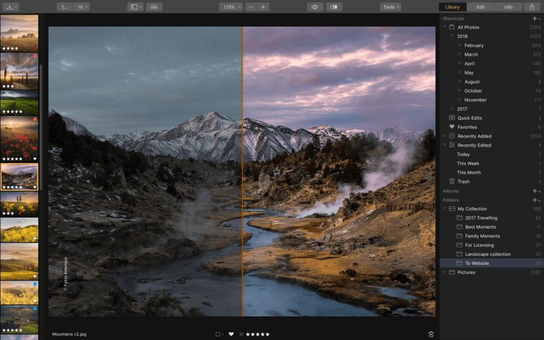This screenshot has height=340, width=544.
Task: Toggle the before/after compare view
Action: (334, 7)
